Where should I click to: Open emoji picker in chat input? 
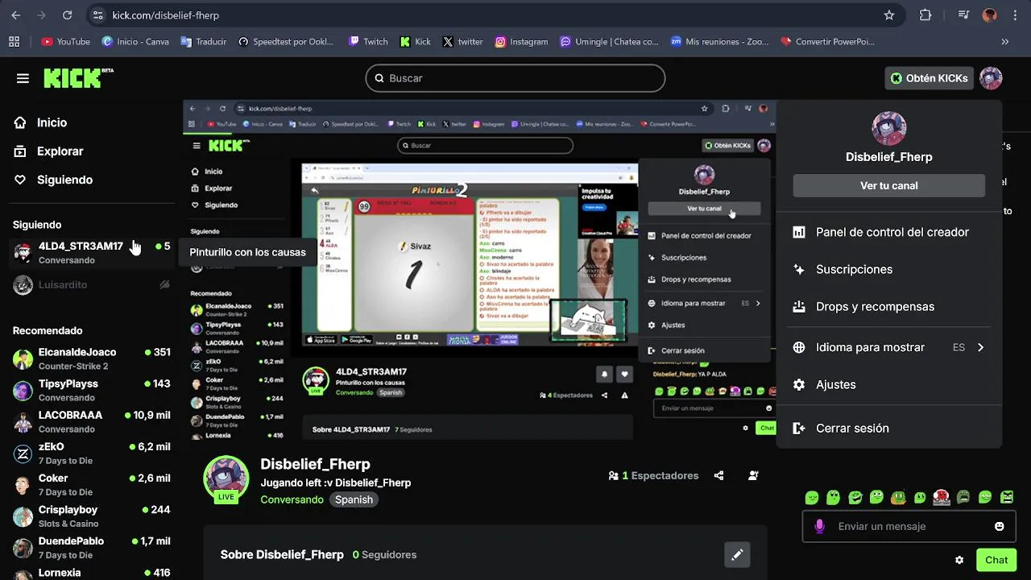coord(1000,526)
